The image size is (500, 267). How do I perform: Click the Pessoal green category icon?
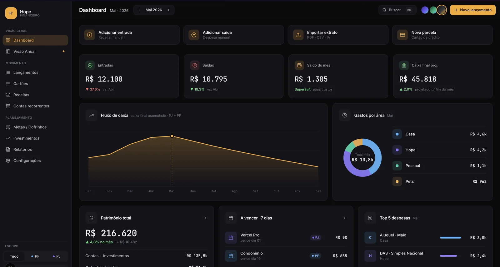(397, 166)
